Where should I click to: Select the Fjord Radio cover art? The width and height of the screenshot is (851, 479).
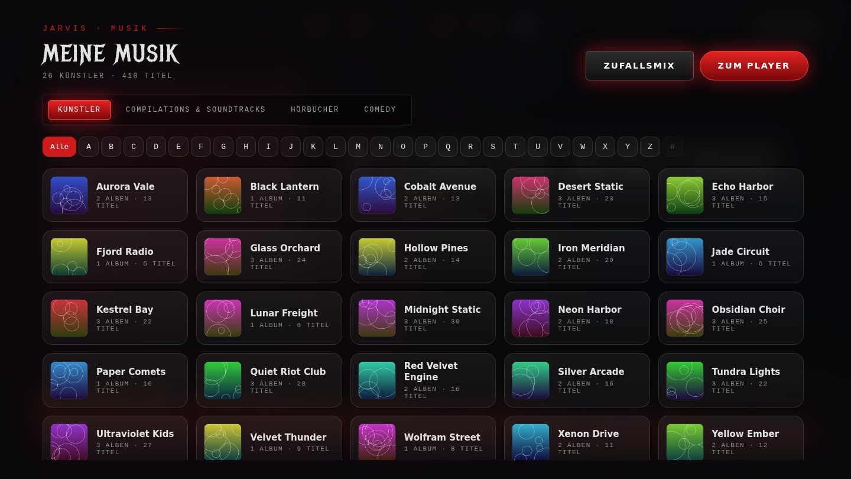(x=69, y=257)
